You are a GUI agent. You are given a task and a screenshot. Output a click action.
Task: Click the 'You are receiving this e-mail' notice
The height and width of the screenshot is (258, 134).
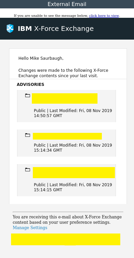pos(67,219)
